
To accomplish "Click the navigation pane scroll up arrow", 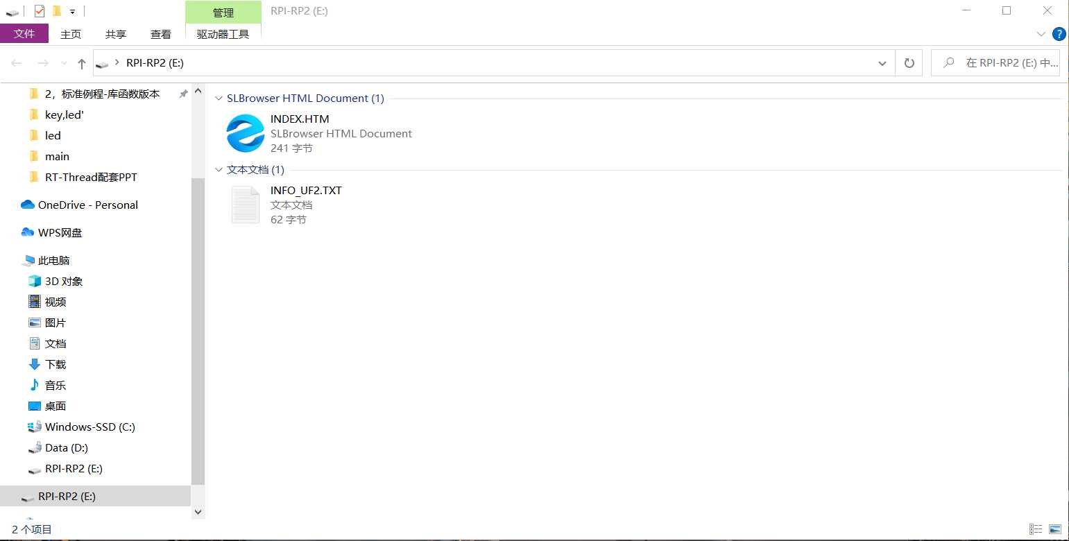I will [198, 92].
